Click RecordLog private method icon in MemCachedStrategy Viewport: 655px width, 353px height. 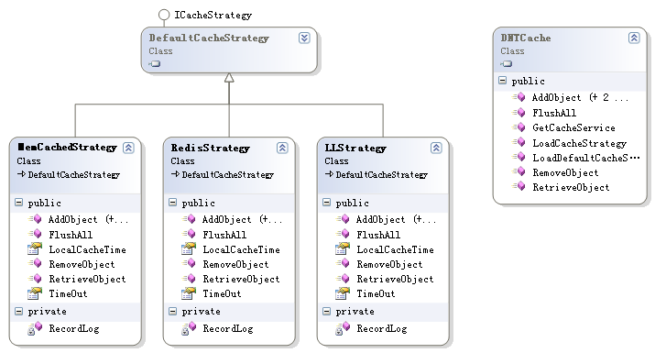click(35, 328)
